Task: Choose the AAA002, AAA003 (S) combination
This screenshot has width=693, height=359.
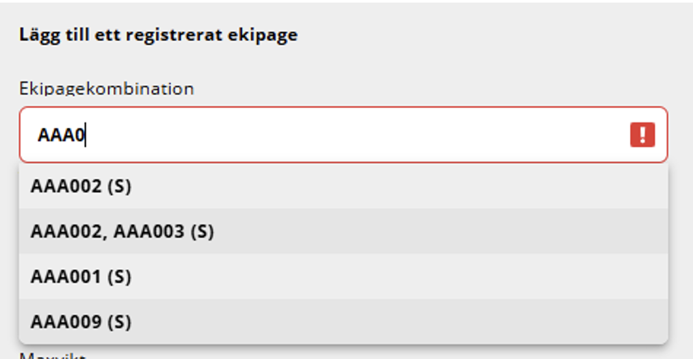Action: 343,232
